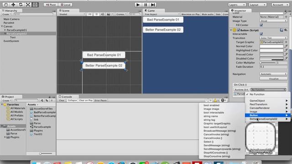292x164 pixels.
Task: Choose GameObject in function menu
Action: pyautogui.click(x=267, y=101)
